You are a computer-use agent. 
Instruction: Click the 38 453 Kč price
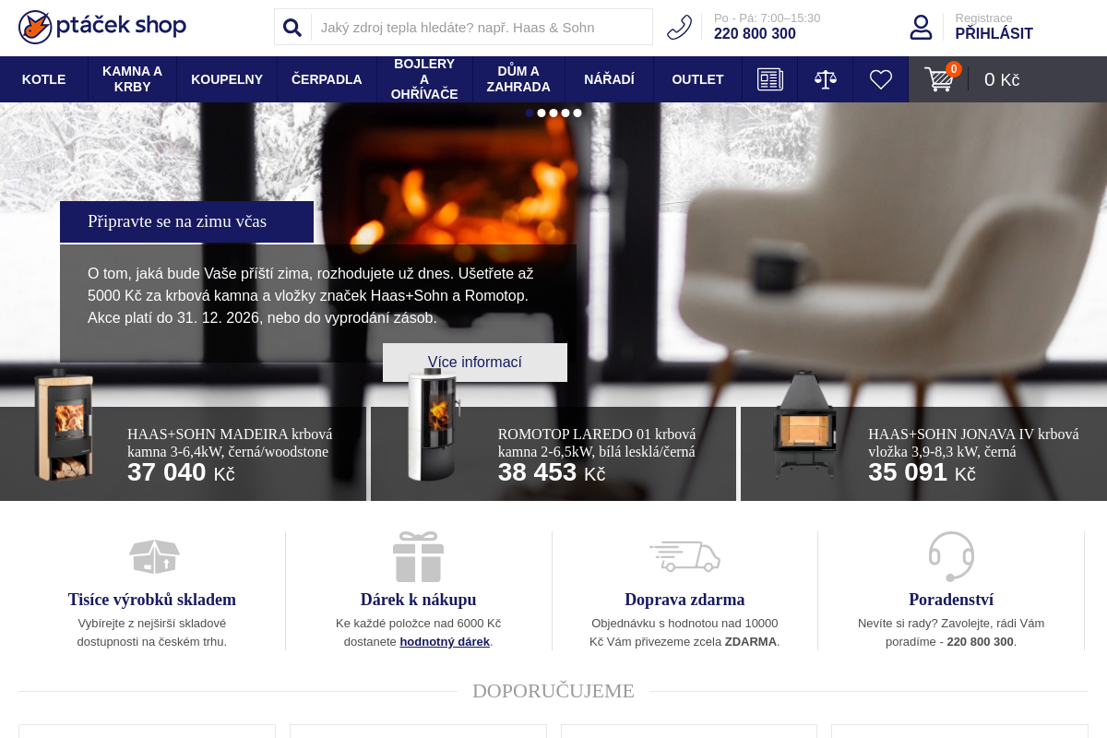pyautogui.click(x=552, y=472)
